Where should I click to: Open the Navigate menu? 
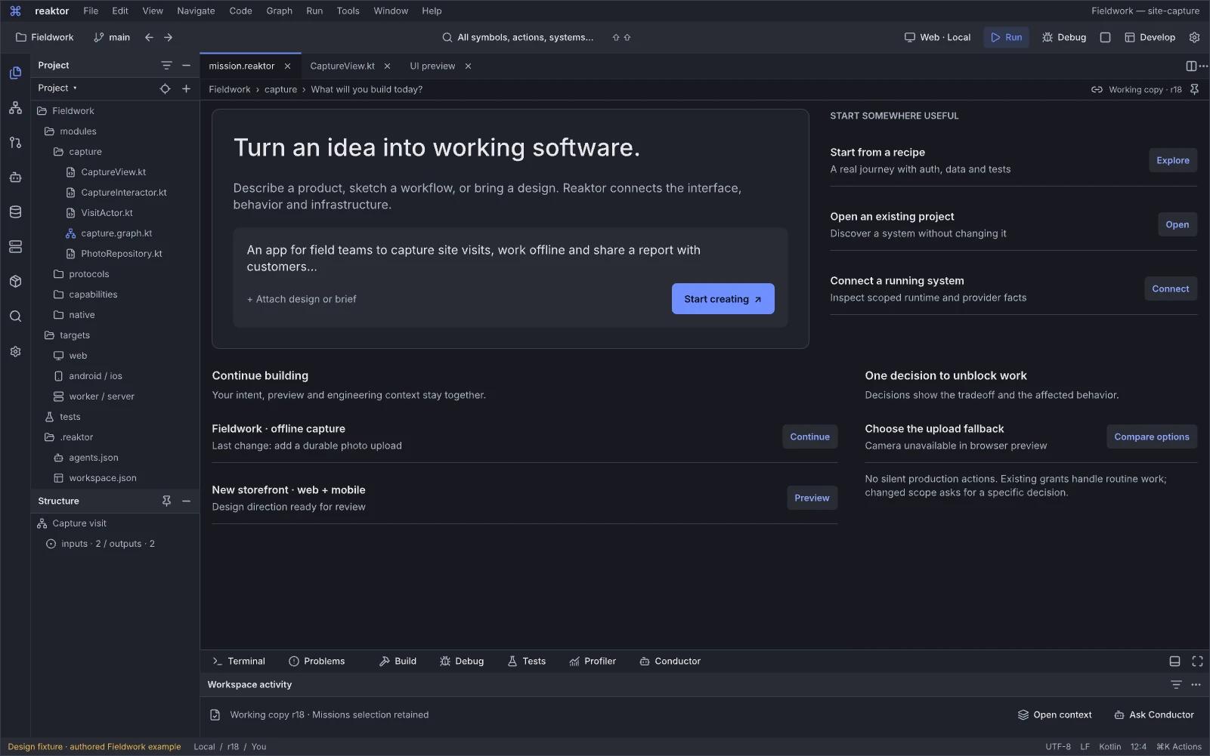click(x=196, y=11)
